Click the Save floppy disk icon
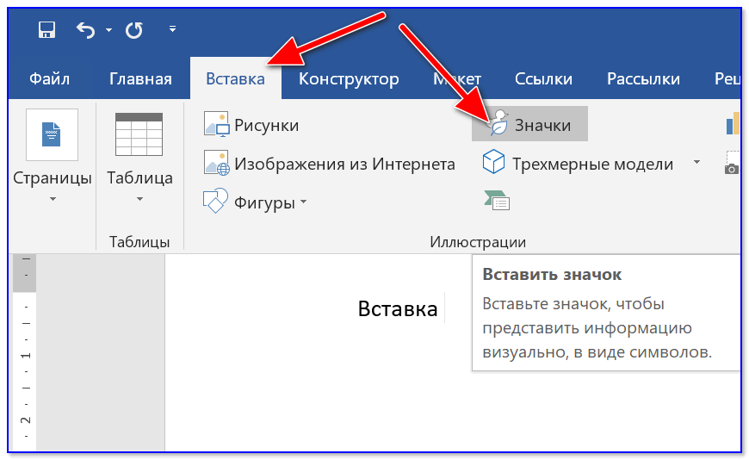749x460 pixels. click(47, 30)
